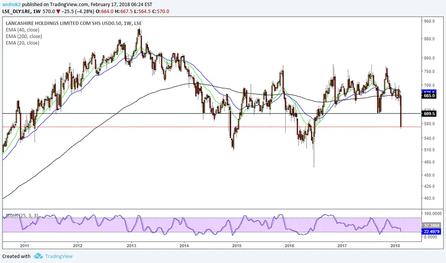Click the 480.0 price axis label
Screen dimensions: 446x263
pyautogui.click(x=429, y=162)
